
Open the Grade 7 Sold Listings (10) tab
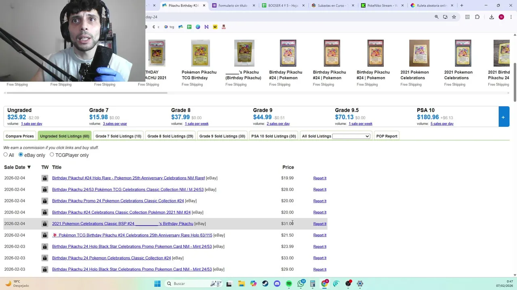point(118,136)
